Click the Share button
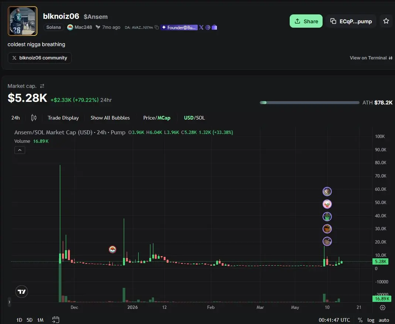 click(306, 21)
